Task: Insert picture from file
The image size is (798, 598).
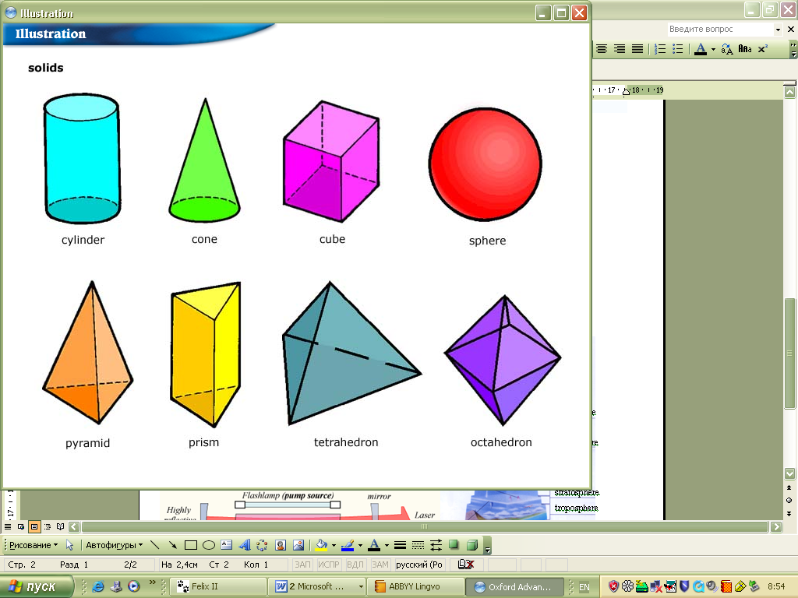Action: pos(298,545)
